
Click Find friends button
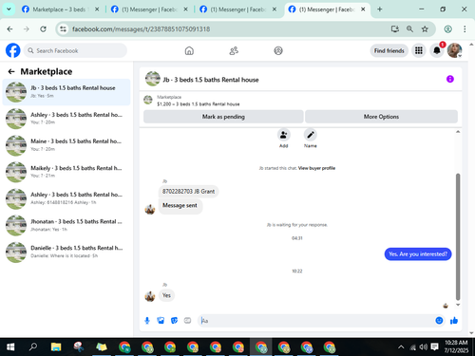tap(389, 50)
